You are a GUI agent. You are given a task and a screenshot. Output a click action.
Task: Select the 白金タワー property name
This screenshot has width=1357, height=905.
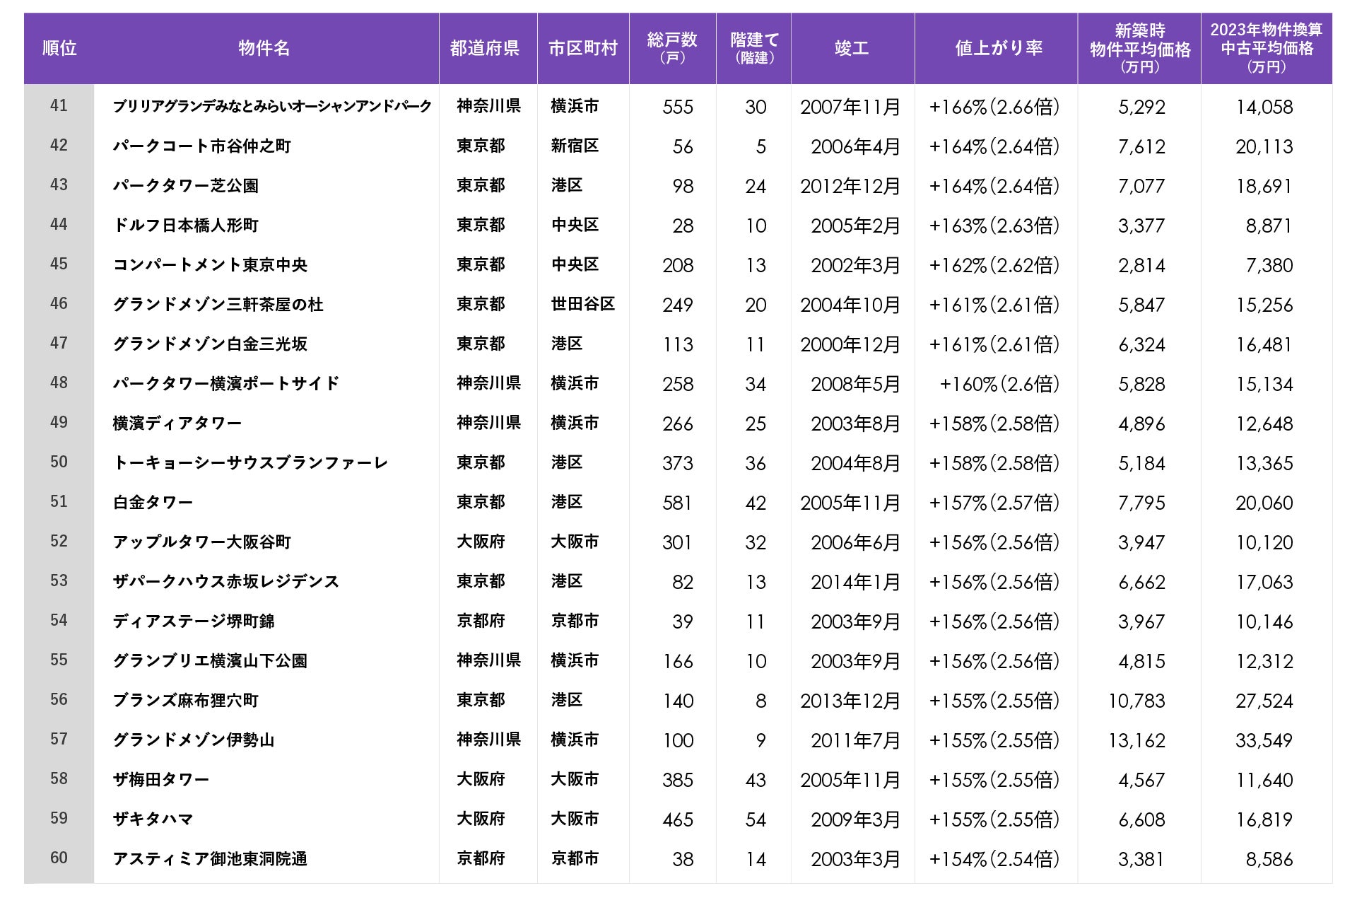[x=153, y=503]
